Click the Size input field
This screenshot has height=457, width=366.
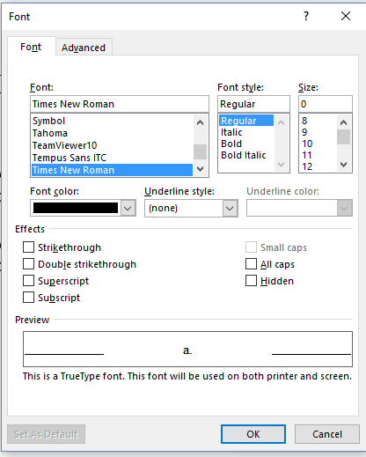tap(326, 104)
